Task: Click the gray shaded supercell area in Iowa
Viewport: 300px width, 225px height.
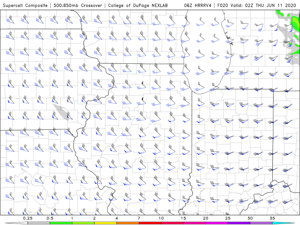Action: coord(61,112)
